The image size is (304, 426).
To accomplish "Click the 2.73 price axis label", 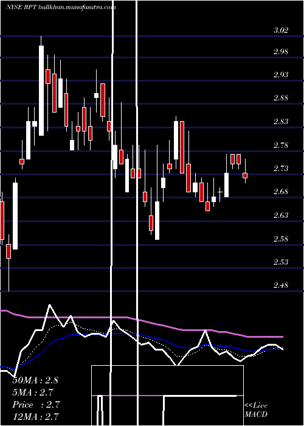I will (x=281, y=169).
